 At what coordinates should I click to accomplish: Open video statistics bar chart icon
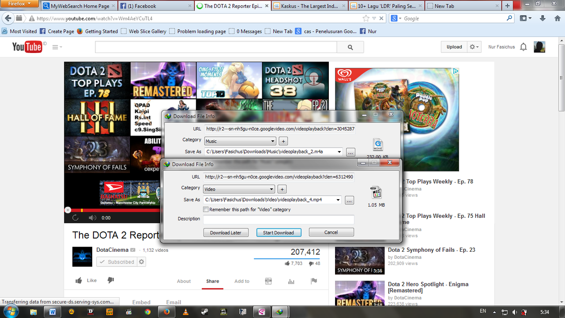291,281
